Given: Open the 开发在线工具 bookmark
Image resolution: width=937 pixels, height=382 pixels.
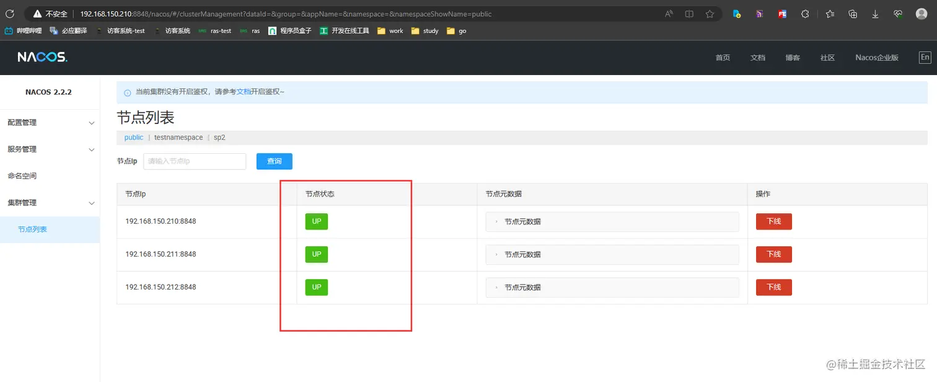Looking at the screenshot, I should (345, 30).
